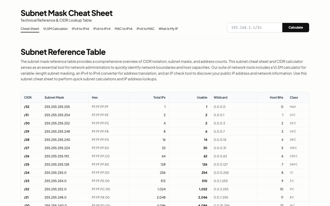Click subnet mask 255.255.252.0
330x206 pixels.
click(55, 189)
